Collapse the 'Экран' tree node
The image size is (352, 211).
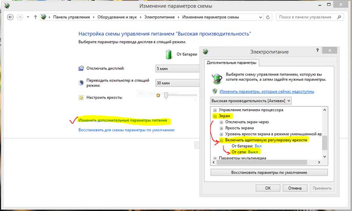point(215,116)
